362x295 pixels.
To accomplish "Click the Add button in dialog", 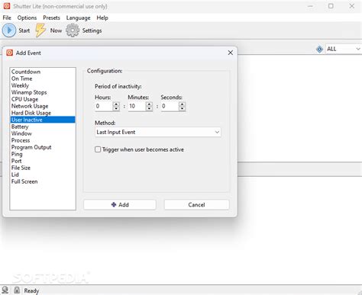I will pyautogui.click(x=120, y=205).
